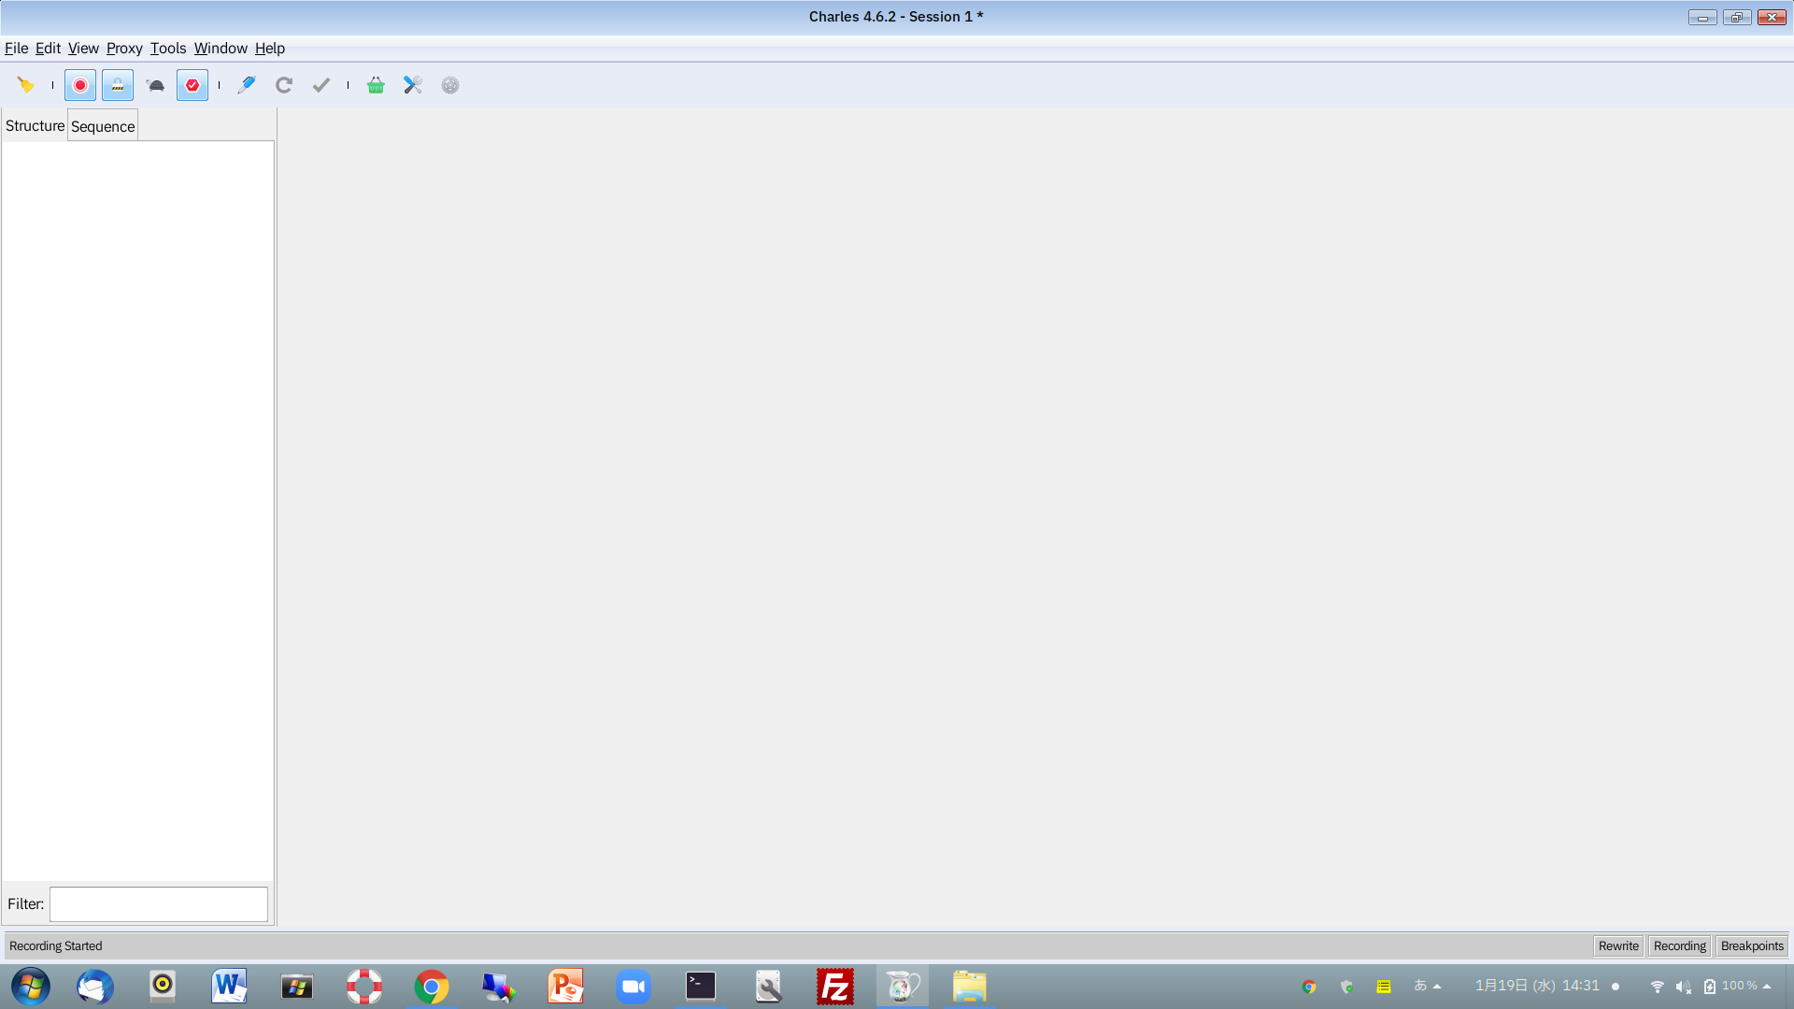Click the Rewrite status bar button
Viewport: 1794px width, 1009px height.
click(x=1618, y=945)
